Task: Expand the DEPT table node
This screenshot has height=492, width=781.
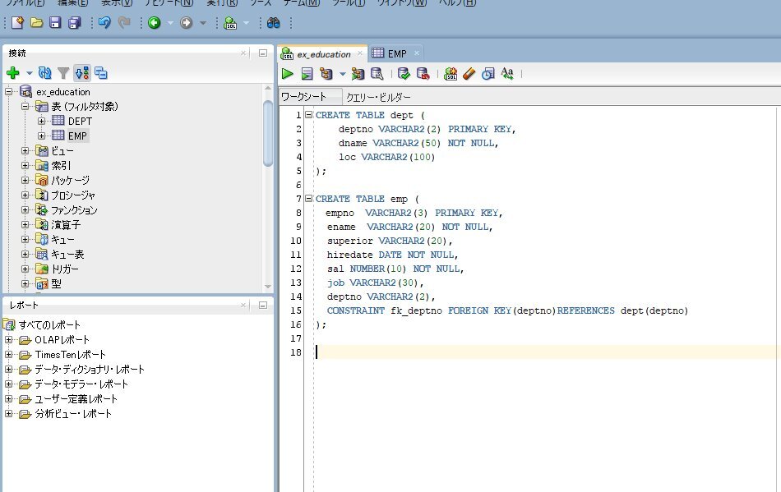Action: (42, 122)
